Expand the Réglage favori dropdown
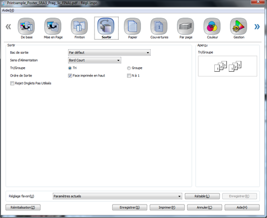The height and width of the screenshot is (218, 267). point(117,196)
